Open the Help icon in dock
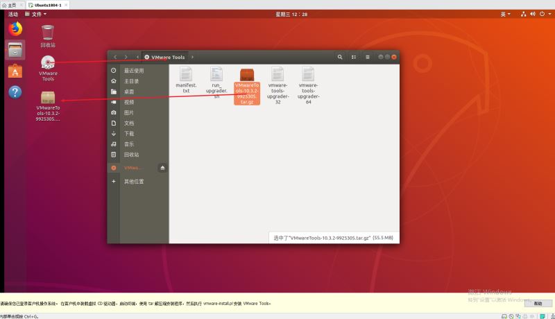555x319 pixels. point(15,92)
